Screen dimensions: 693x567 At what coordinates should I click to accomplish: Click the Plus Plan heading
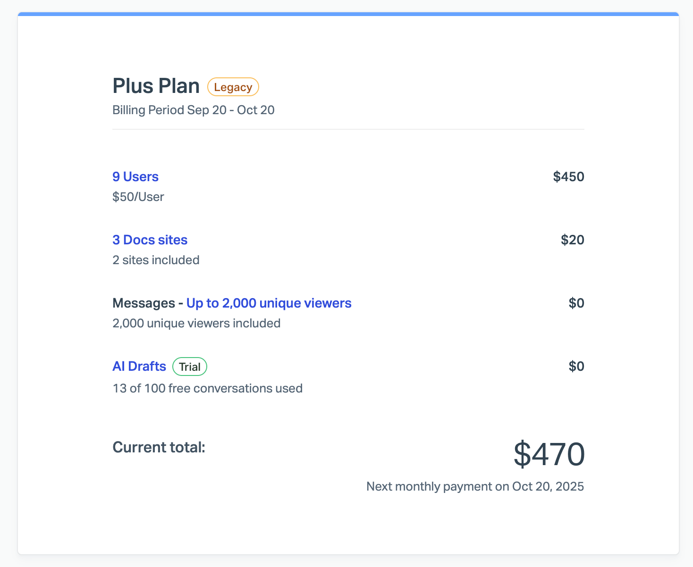(156, 86)
